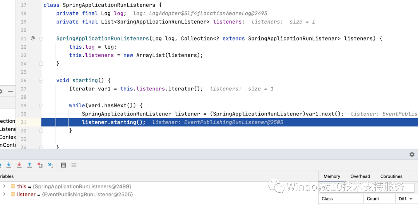Collapse the constructor fold marker at line 21
This screenshot has width=418, height=205.
(41, 39)
